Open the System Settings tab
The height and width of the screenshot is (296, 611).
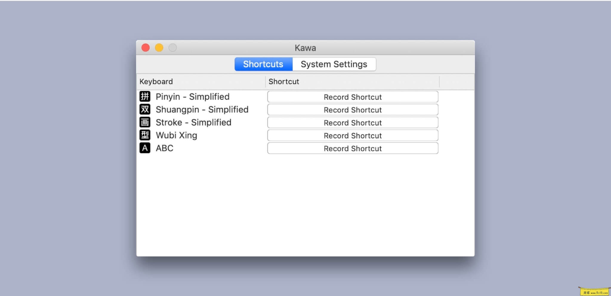334,64
